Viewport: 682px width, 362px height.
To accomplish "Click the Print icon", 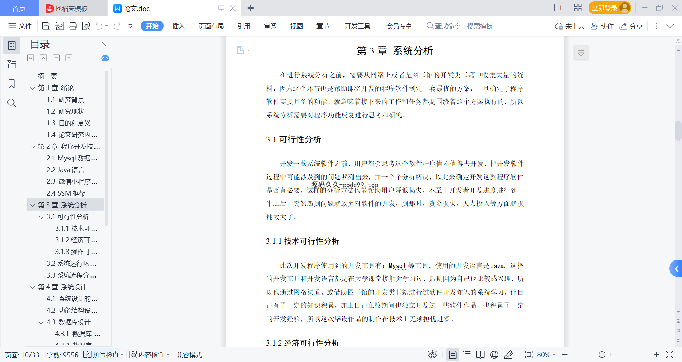I will (x=73, y=26).
